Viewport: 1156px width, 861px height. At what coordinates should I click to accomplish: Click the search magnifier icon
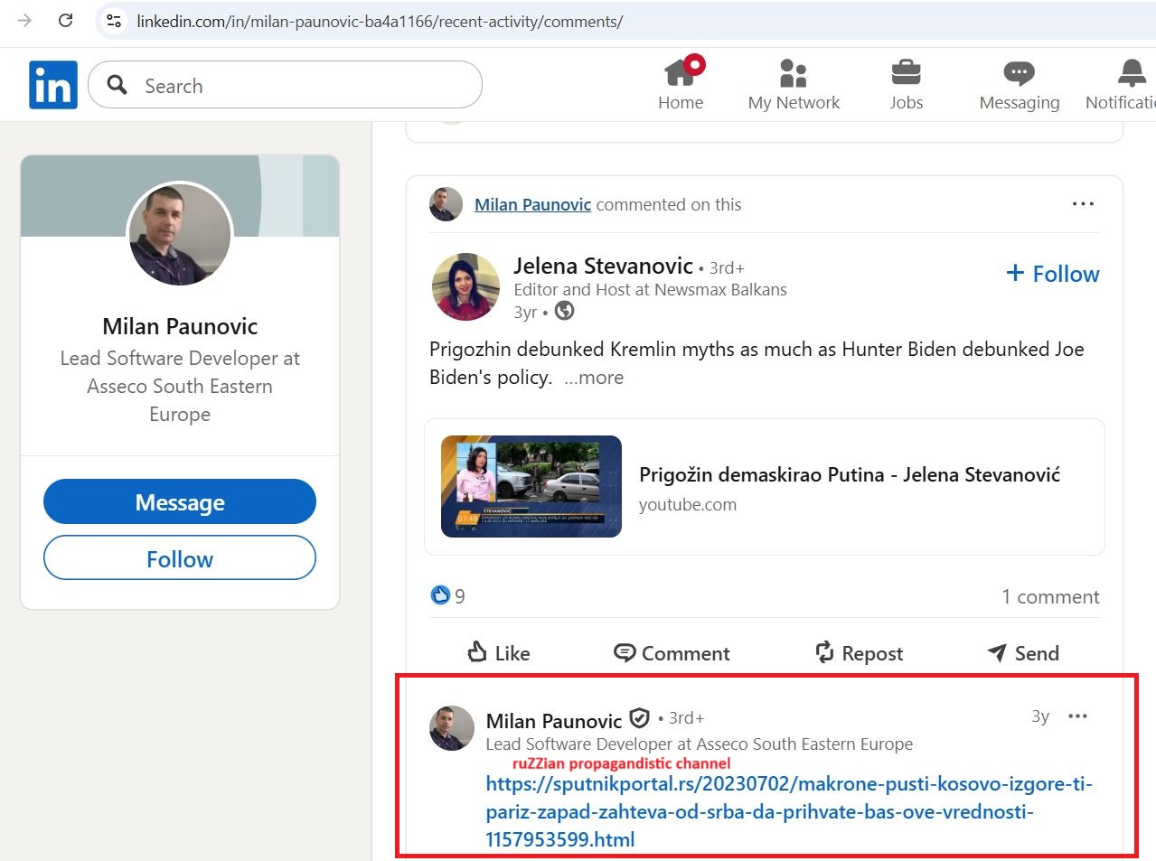click(117, 85)
